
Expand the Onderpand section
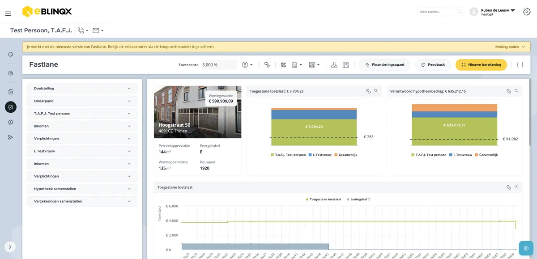83,101
